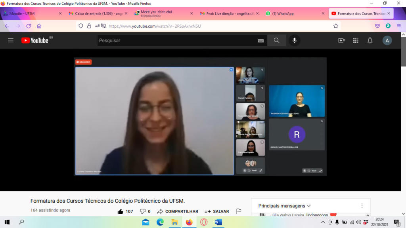The width and height of the screenshot is (406, 228).
Task: Click the SALVAR save button
Action: [x=217, y=211]
